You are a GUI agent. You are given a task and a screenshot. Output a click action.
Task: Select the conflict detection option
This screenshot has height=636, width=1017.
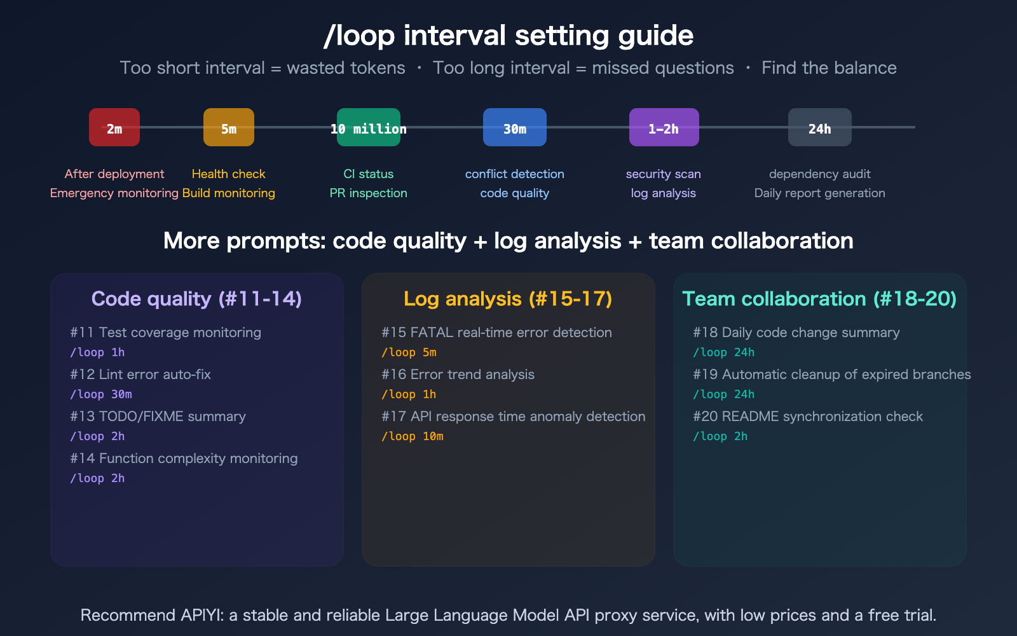(x=515, y=174)
